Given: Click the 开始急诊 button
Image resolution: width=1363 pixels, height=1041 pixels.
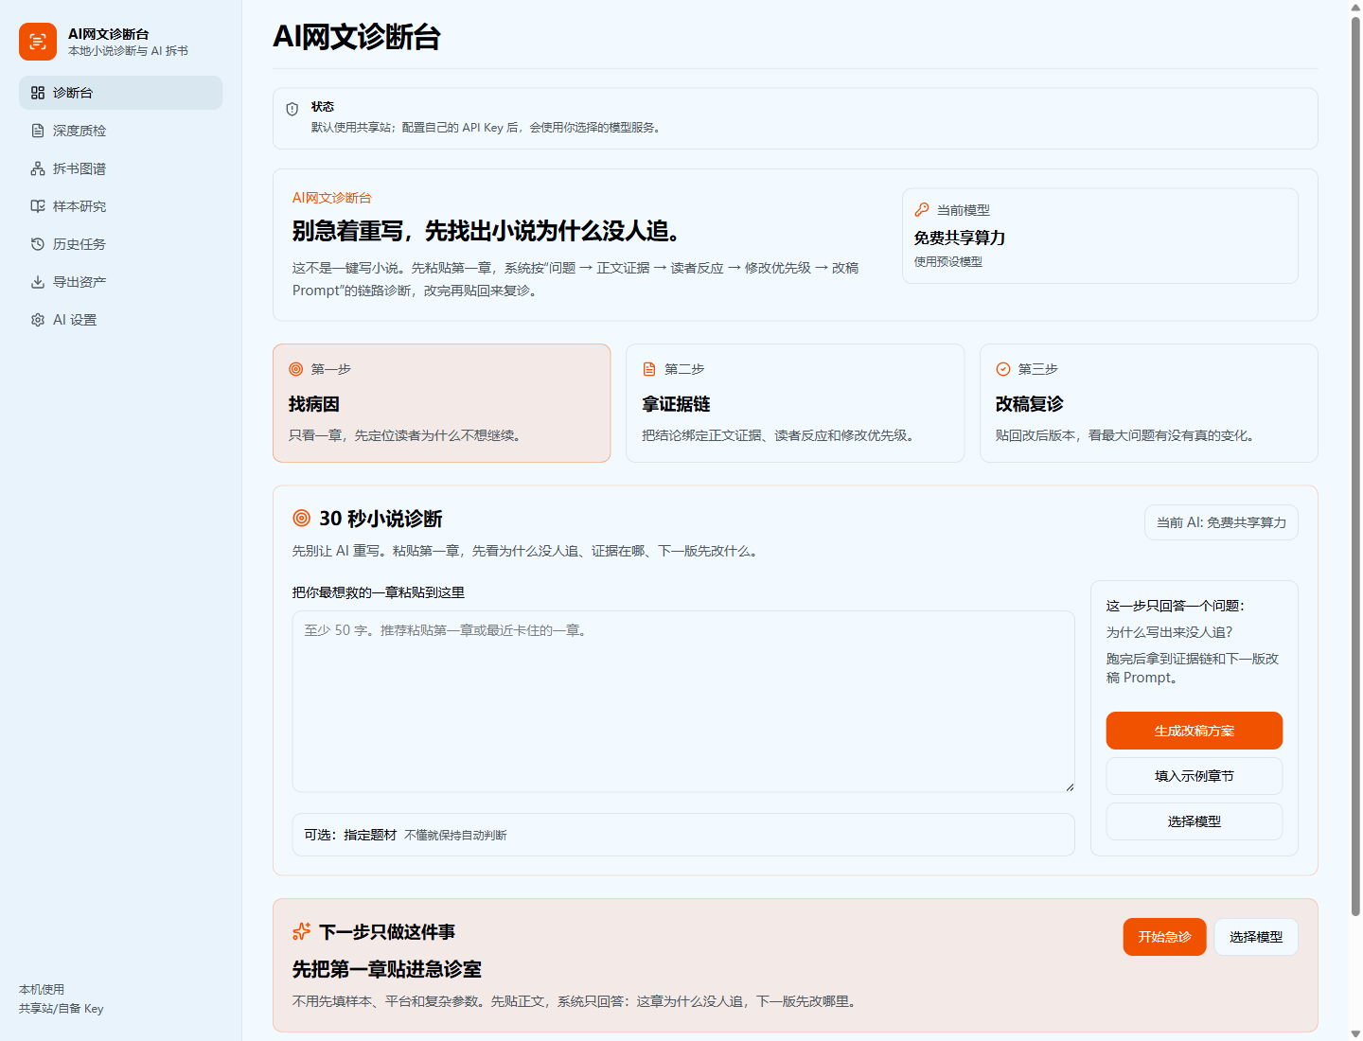Looking at the screenshot, I should tap(1165, 937).
